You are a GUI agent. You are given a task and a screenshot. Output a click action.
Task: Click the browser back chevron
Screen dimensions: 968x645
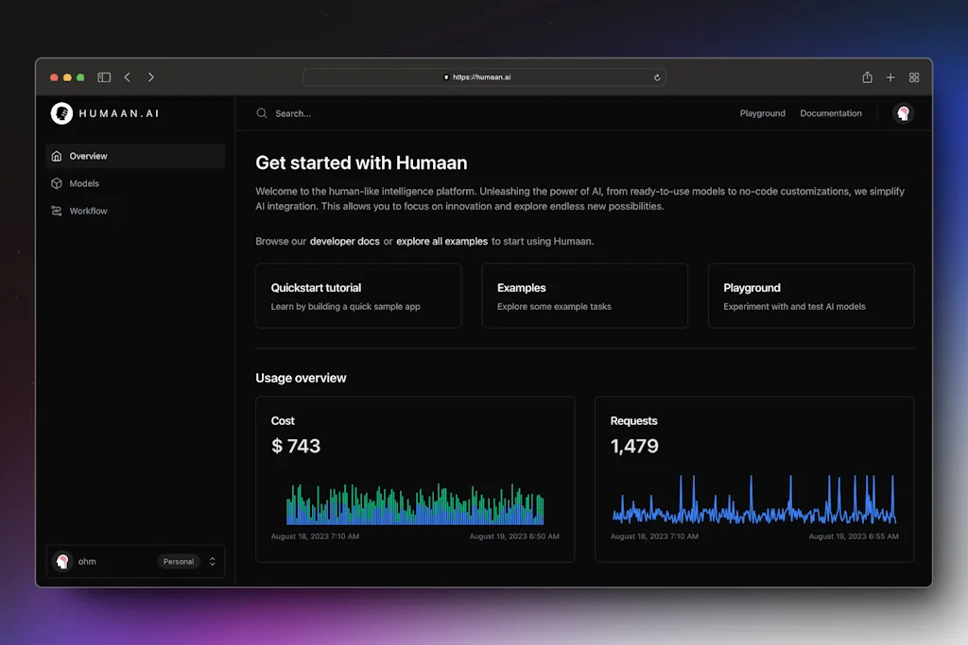(x=128, y=77)
